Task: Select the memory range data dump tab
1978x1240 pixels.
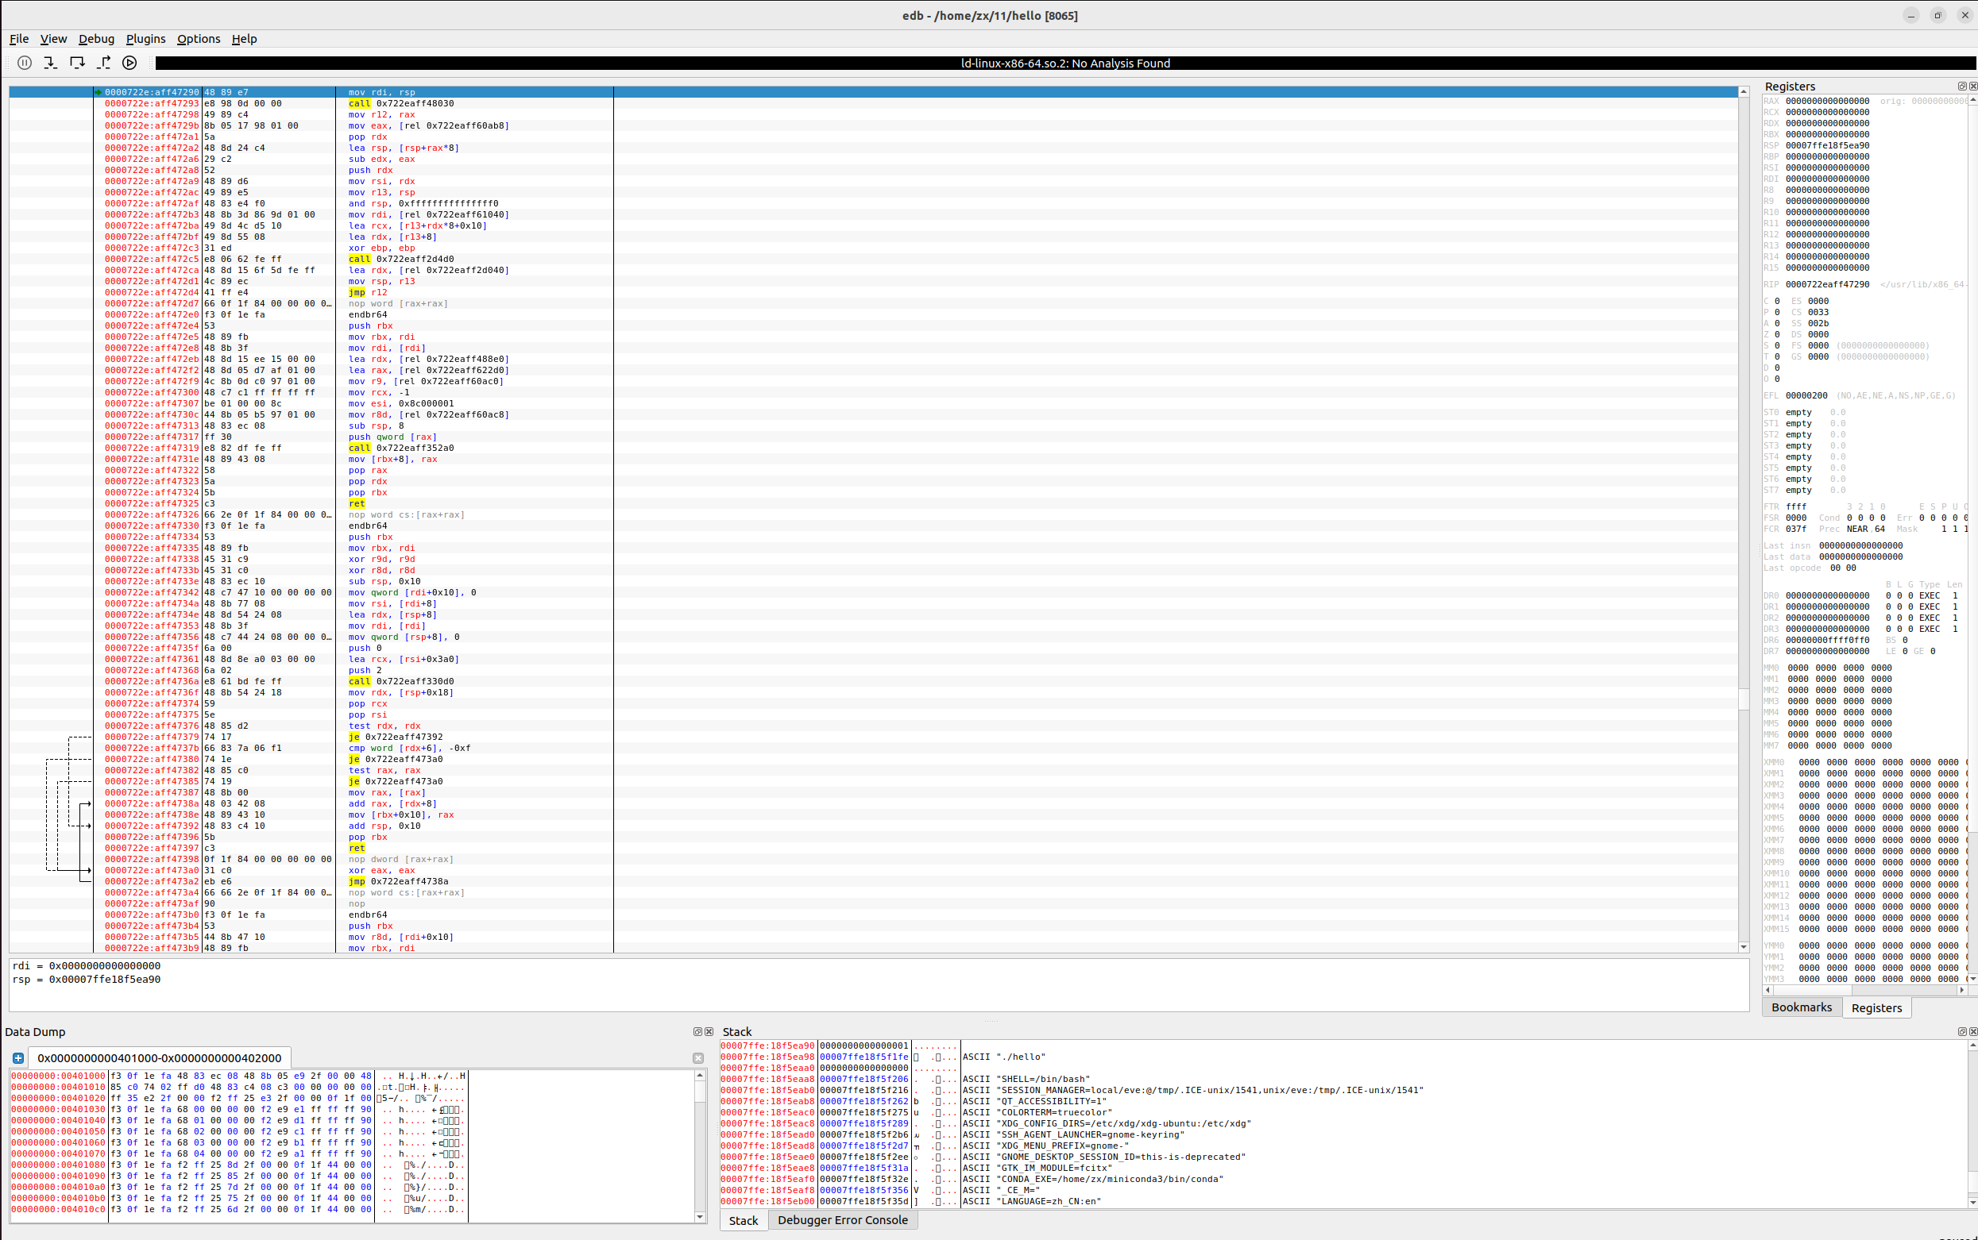Action: point(159,1058)
